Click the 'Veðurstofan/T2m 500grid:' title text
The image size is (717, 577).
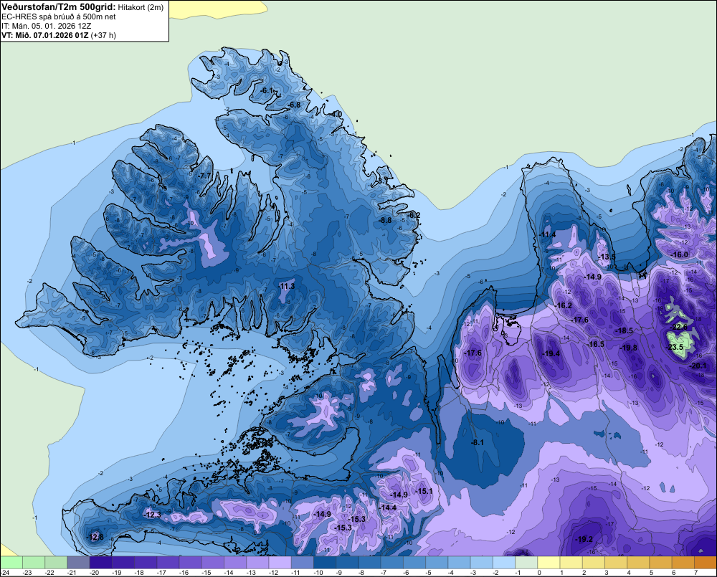click(x=59, y=7)
